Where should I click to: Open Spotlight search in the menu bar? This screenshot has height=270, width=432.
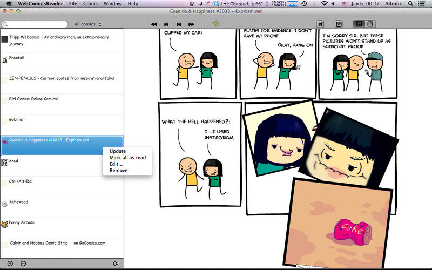(410, 4)
